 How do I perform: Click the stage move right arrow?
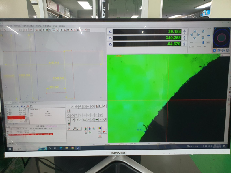pos(198,35)
